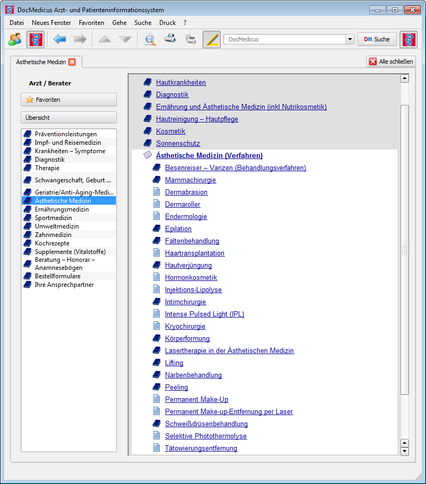Open the Kosmetik link
The width and height of the screenshot is (426, 484).
tap(170, 131)
